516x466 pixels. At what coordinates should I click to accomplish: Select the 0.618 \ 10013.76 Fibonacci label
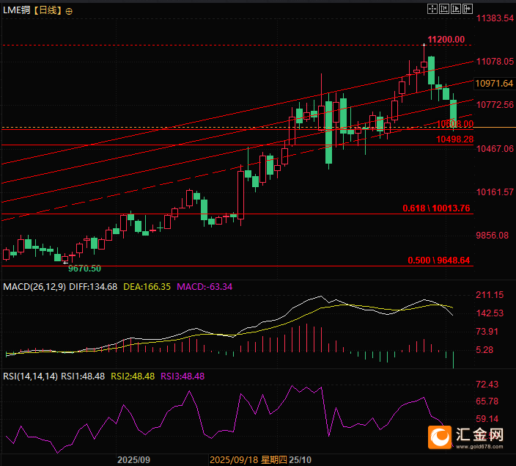tap(436, 208)
